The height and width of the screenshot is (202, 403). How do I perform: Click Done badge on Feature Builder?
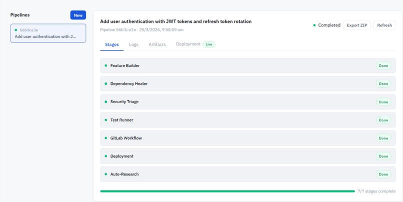point(383,66)
